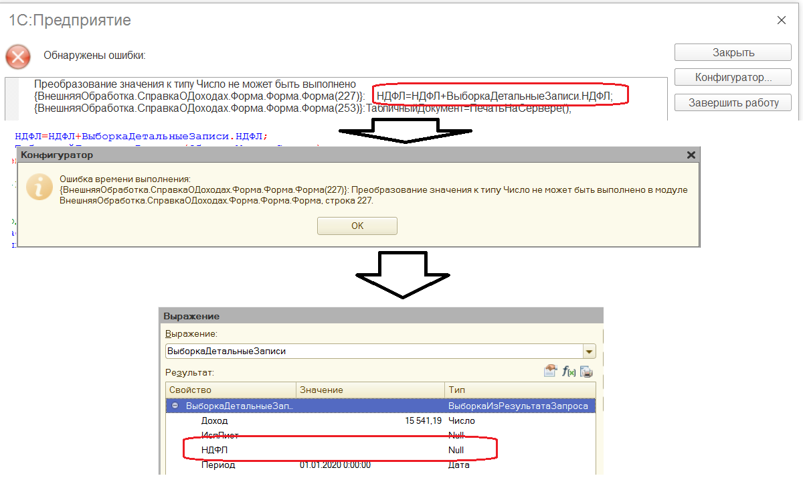Click the red error icon in 1С dialog
The width and height of the screenshot is (803, 480).
point(18,56)
